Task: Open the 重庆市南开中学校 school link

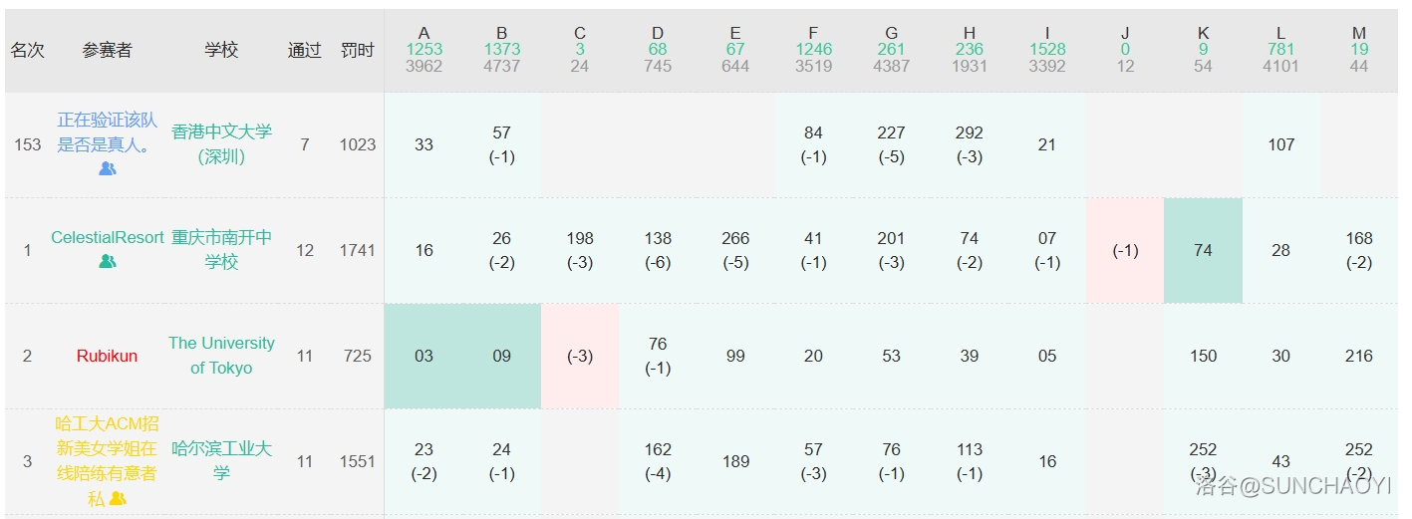Action: coord(221,250)
